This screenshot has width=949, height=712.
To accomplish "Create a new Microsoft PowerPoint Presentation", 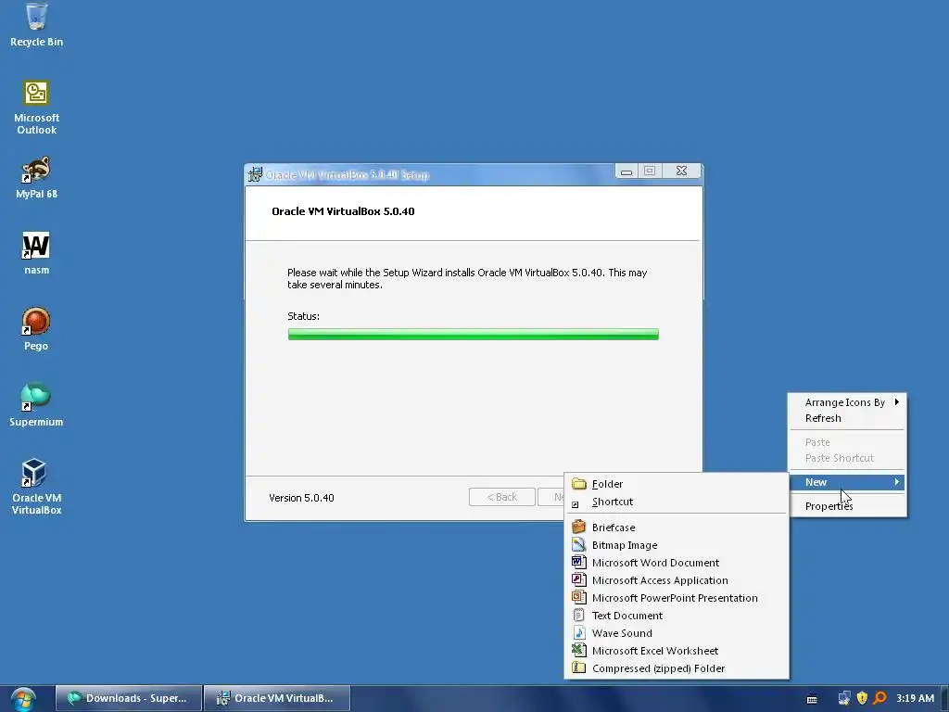I will (x=677, y=597).
